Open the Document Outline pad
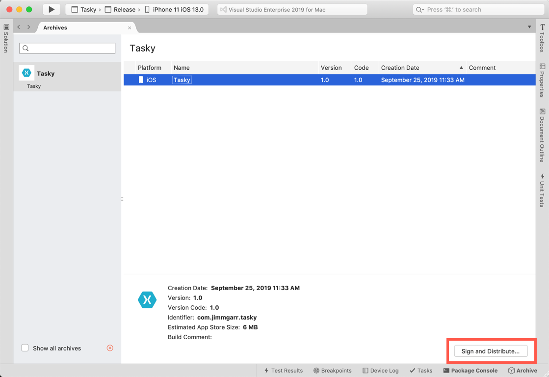 542,133
